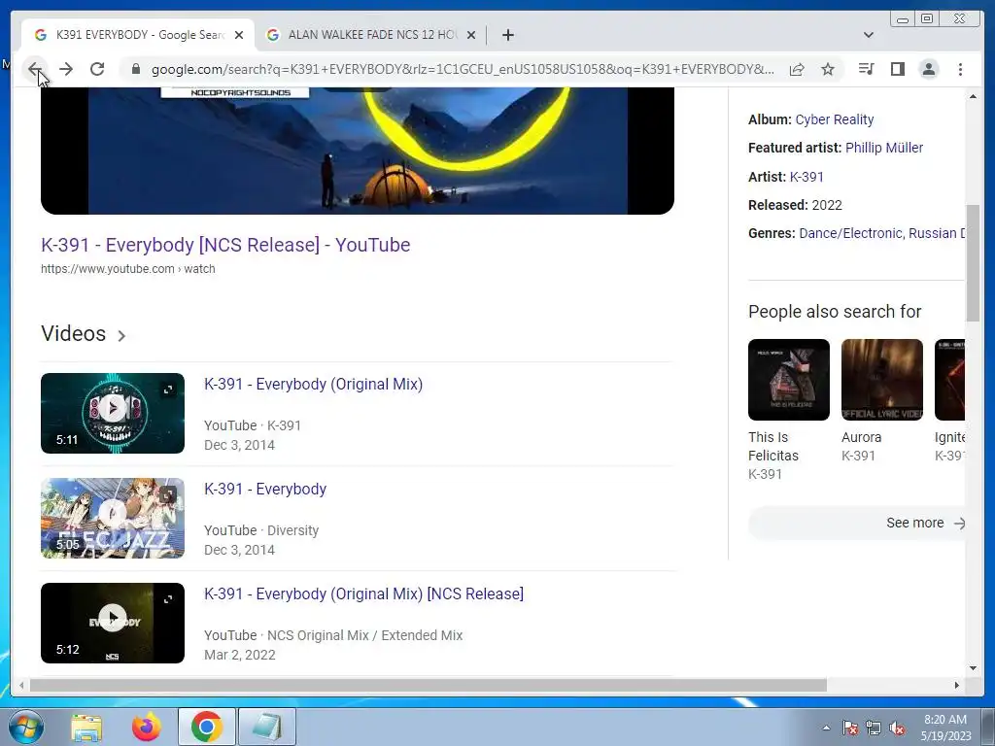
Task: Launch Firefox from the taskbar
Action: [146, 727]
